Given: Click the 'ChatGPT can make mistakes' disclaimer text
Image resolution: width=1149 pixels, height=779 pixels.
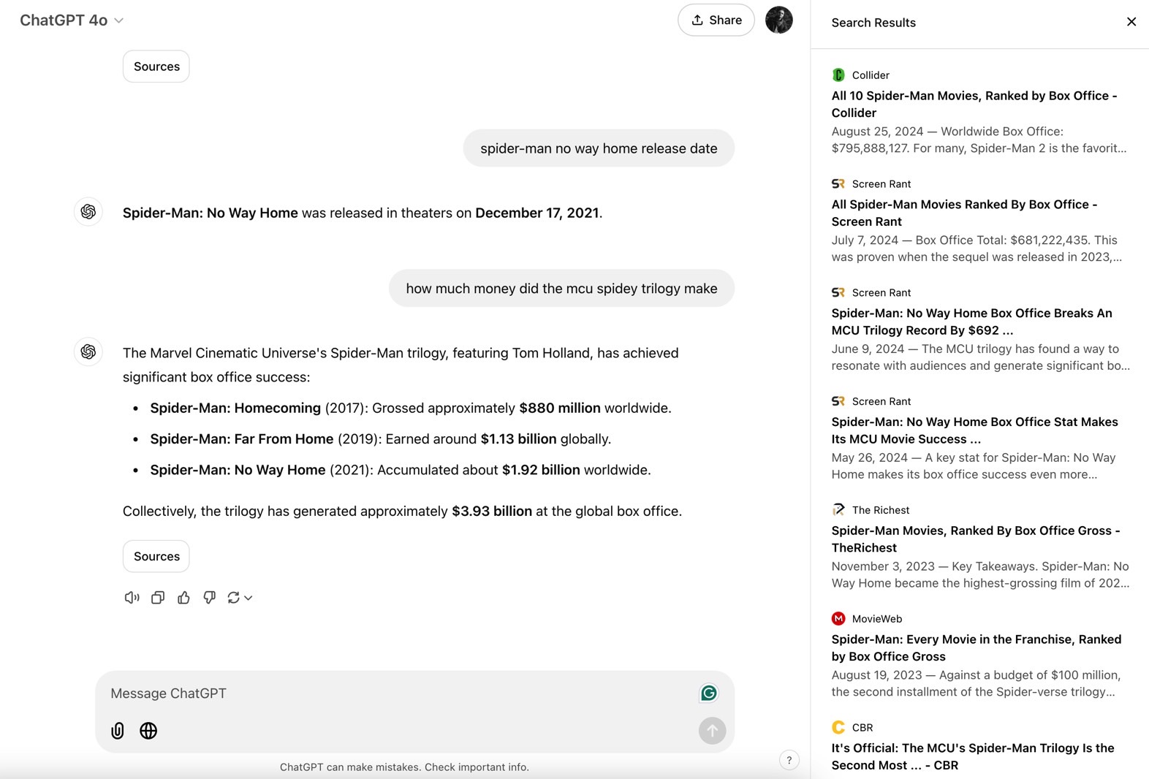Looking at the screenshot, I should point(404,767).
